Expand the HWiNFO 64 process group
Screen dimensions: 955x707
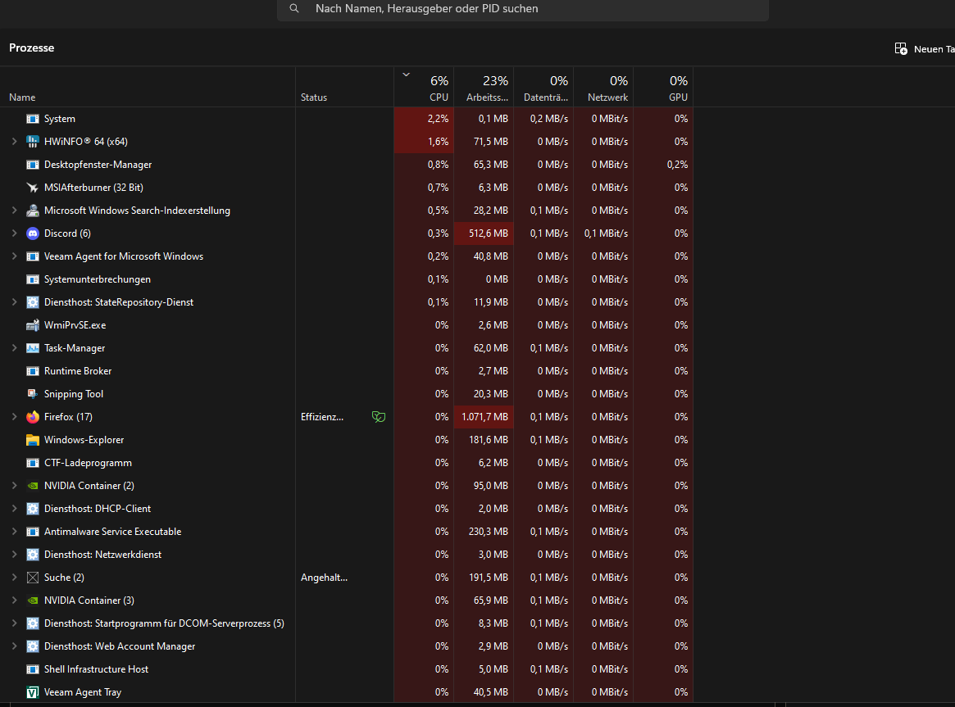(14, 142)
